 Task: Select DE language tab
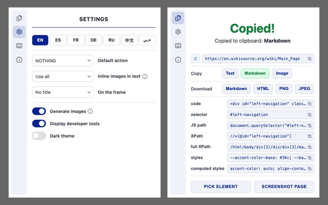[93, 40]
